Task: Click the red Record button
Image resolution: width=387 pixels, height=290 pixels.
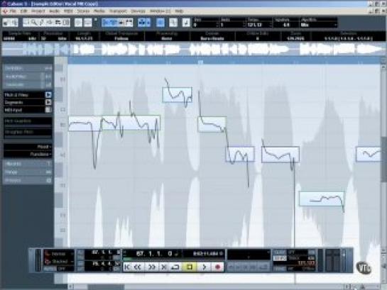Action: [x=217, y=267]
